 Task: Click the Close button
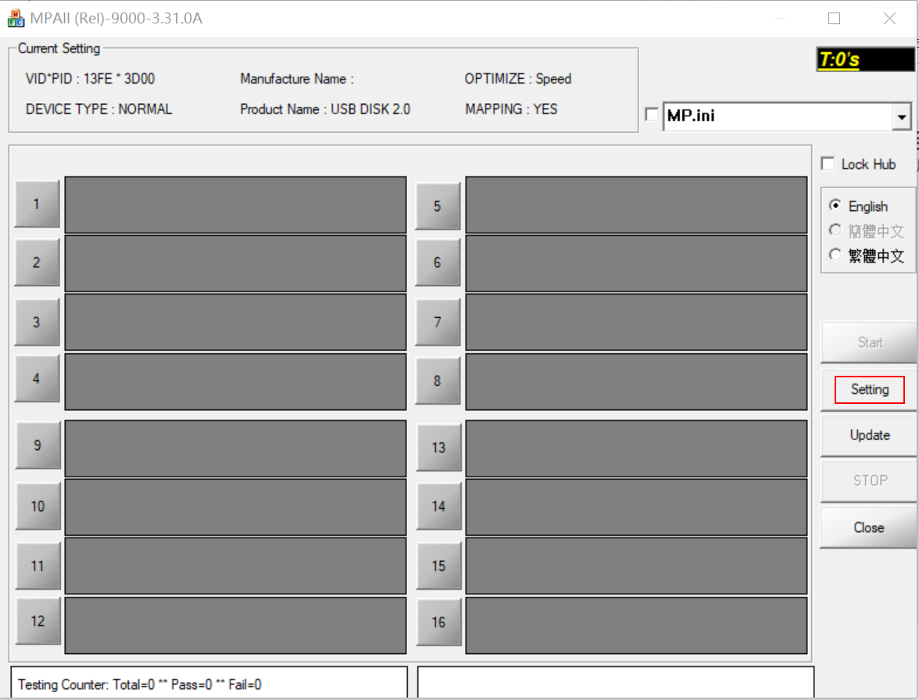tap(867, 527)
